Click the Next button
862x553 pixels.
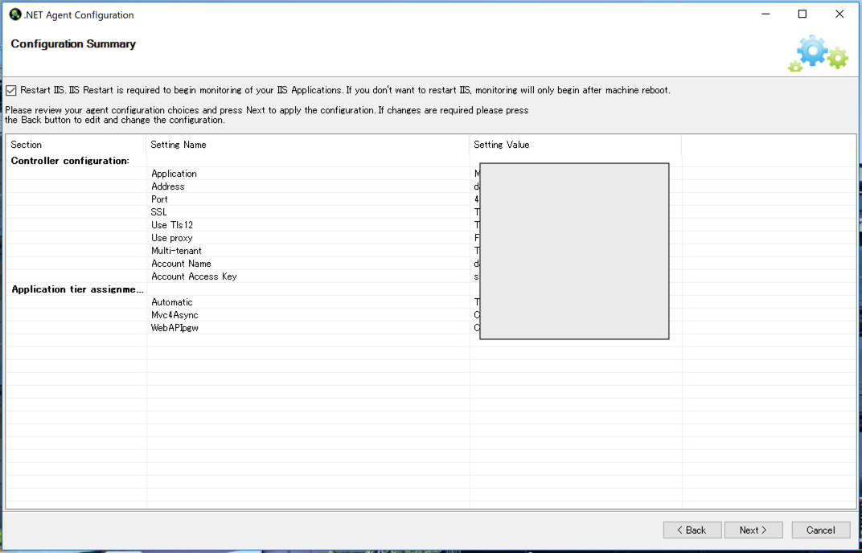click(753, 530)
